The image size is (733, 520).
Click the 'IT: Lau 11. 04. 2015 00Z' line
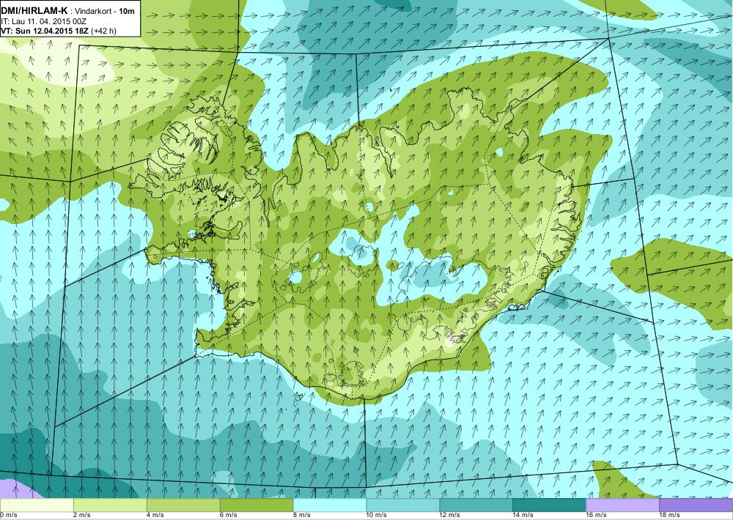coord(43,21)
